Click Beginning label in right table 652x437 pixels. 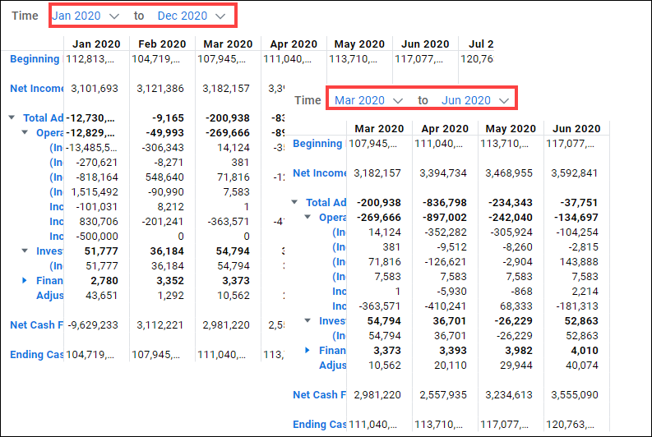click(317, 144)
